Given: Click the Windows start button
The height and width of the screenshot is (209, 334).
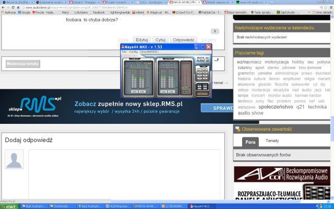Looking at the screenshot, I should pyautogui.click(x=9, y=206).
